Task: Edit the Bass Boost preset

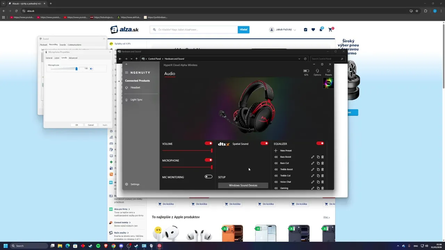Action: pos(313,157)
